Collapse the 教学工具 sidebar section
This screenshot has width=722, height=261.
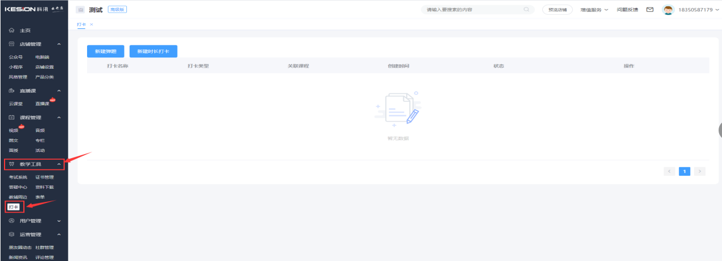coord(59,164)
